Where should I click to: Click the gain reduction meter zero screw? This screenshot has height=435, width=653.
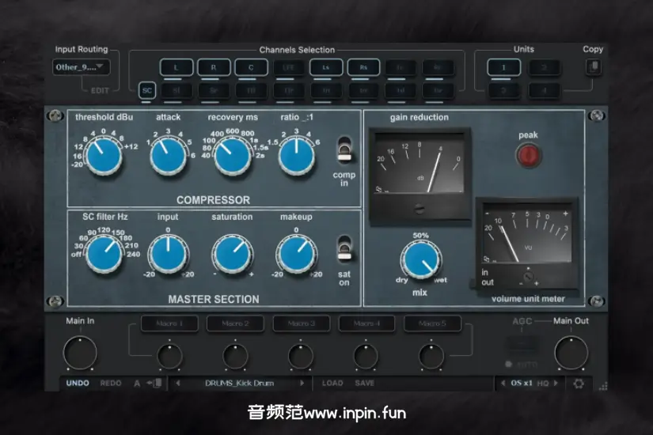tap(420, 209)
